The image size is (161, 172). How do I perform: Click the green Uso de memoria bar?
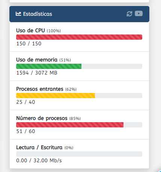pos(49,66)
